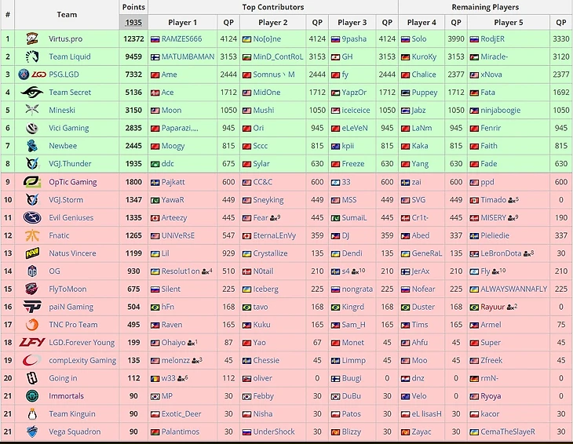Image resolution: width=573 pixels, height=444 pixels.
Task: Click the Virtus.pro team logo
Action: tap(32, 38)
